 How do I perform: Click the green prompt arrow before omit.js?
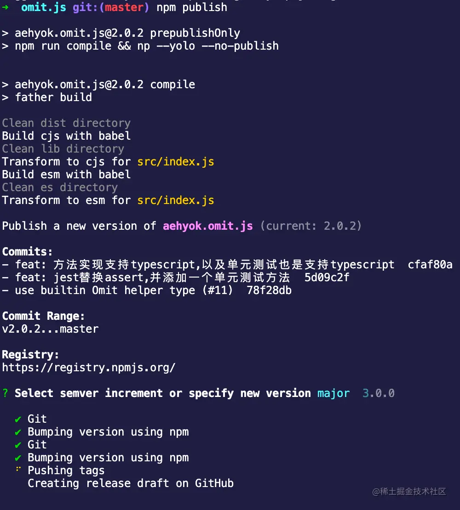coord(5,7)
